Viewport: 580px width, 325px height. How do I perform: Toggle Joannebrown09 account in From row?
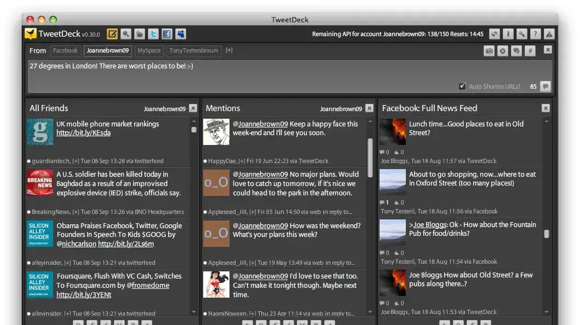tap(108, 50)
